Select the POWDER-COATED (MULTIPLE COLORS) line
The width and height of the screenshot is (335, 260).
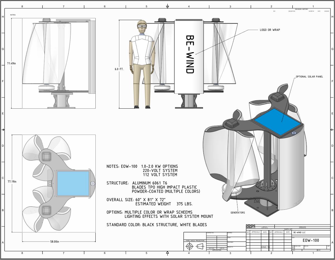pos(166,192)
